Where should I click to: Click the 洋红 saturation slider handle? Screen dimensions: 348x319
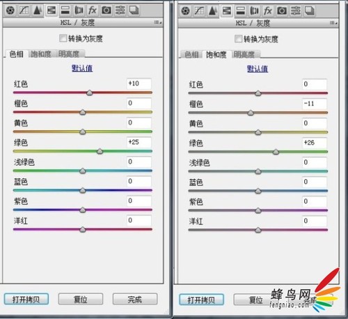pyautogui.click(x=258, y=230)
